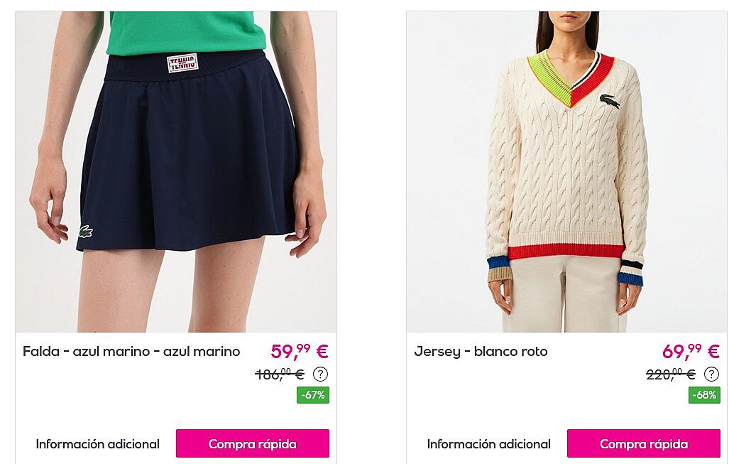Click the crossed-out 186,00 € original price
729x464 pixels.
(x=280, y=374)
